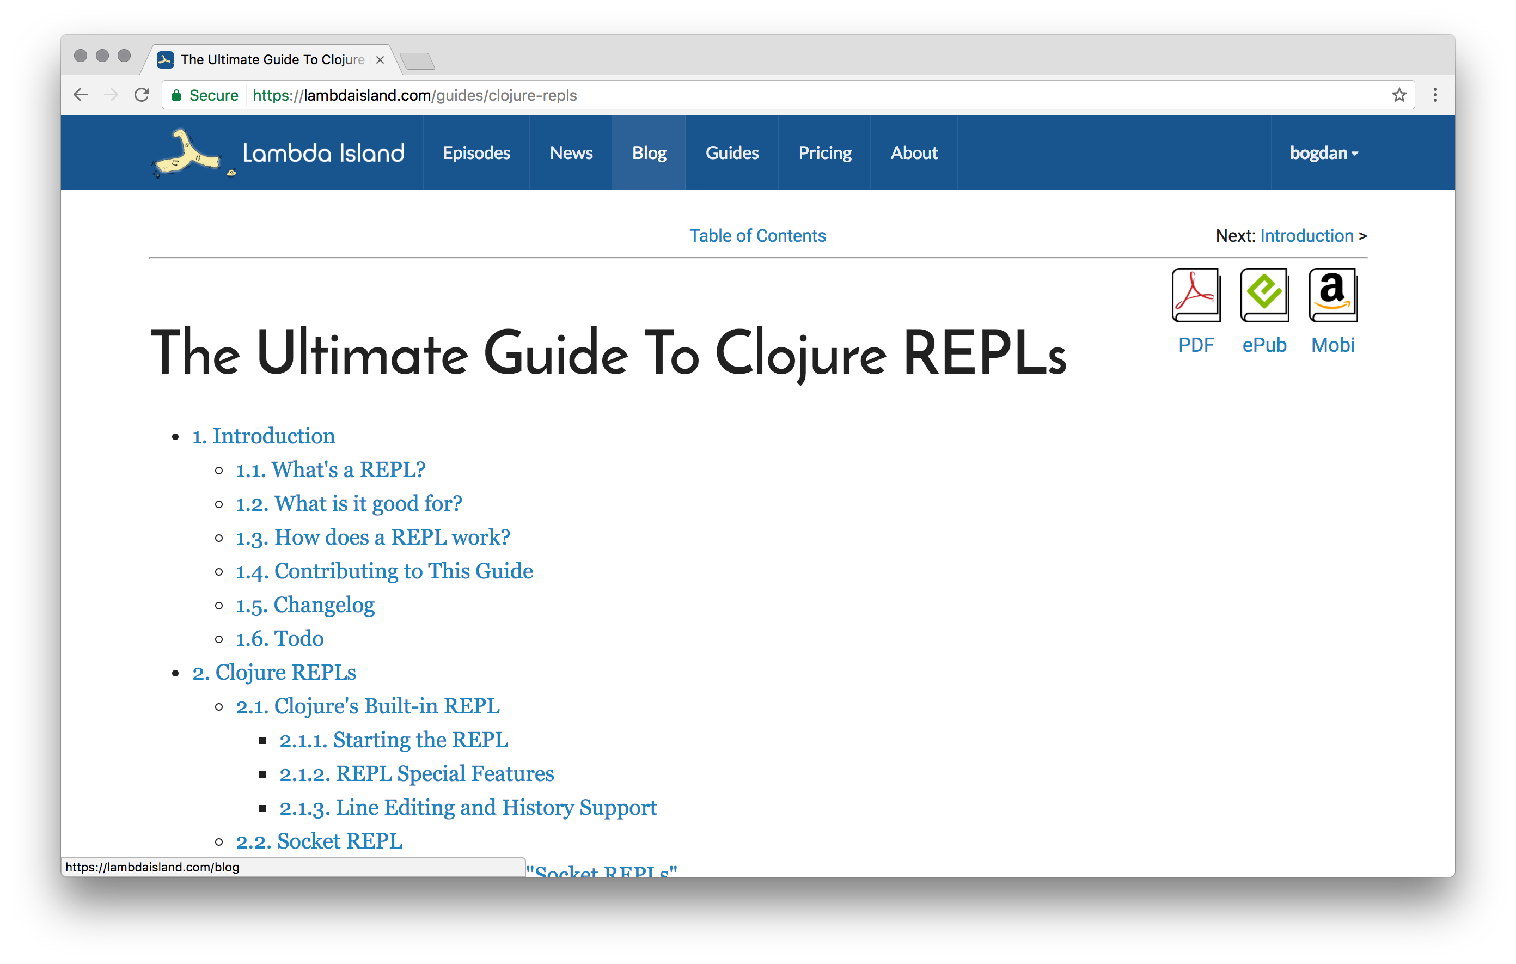Open 2.1.2 REPL Special Features link
Screen dimensions: 1516x964
(x=417, y=773)
